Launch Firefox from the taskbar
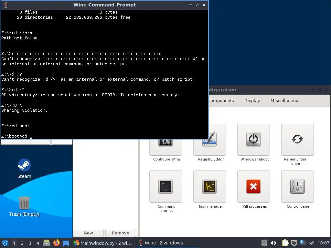 click(56, 243)
